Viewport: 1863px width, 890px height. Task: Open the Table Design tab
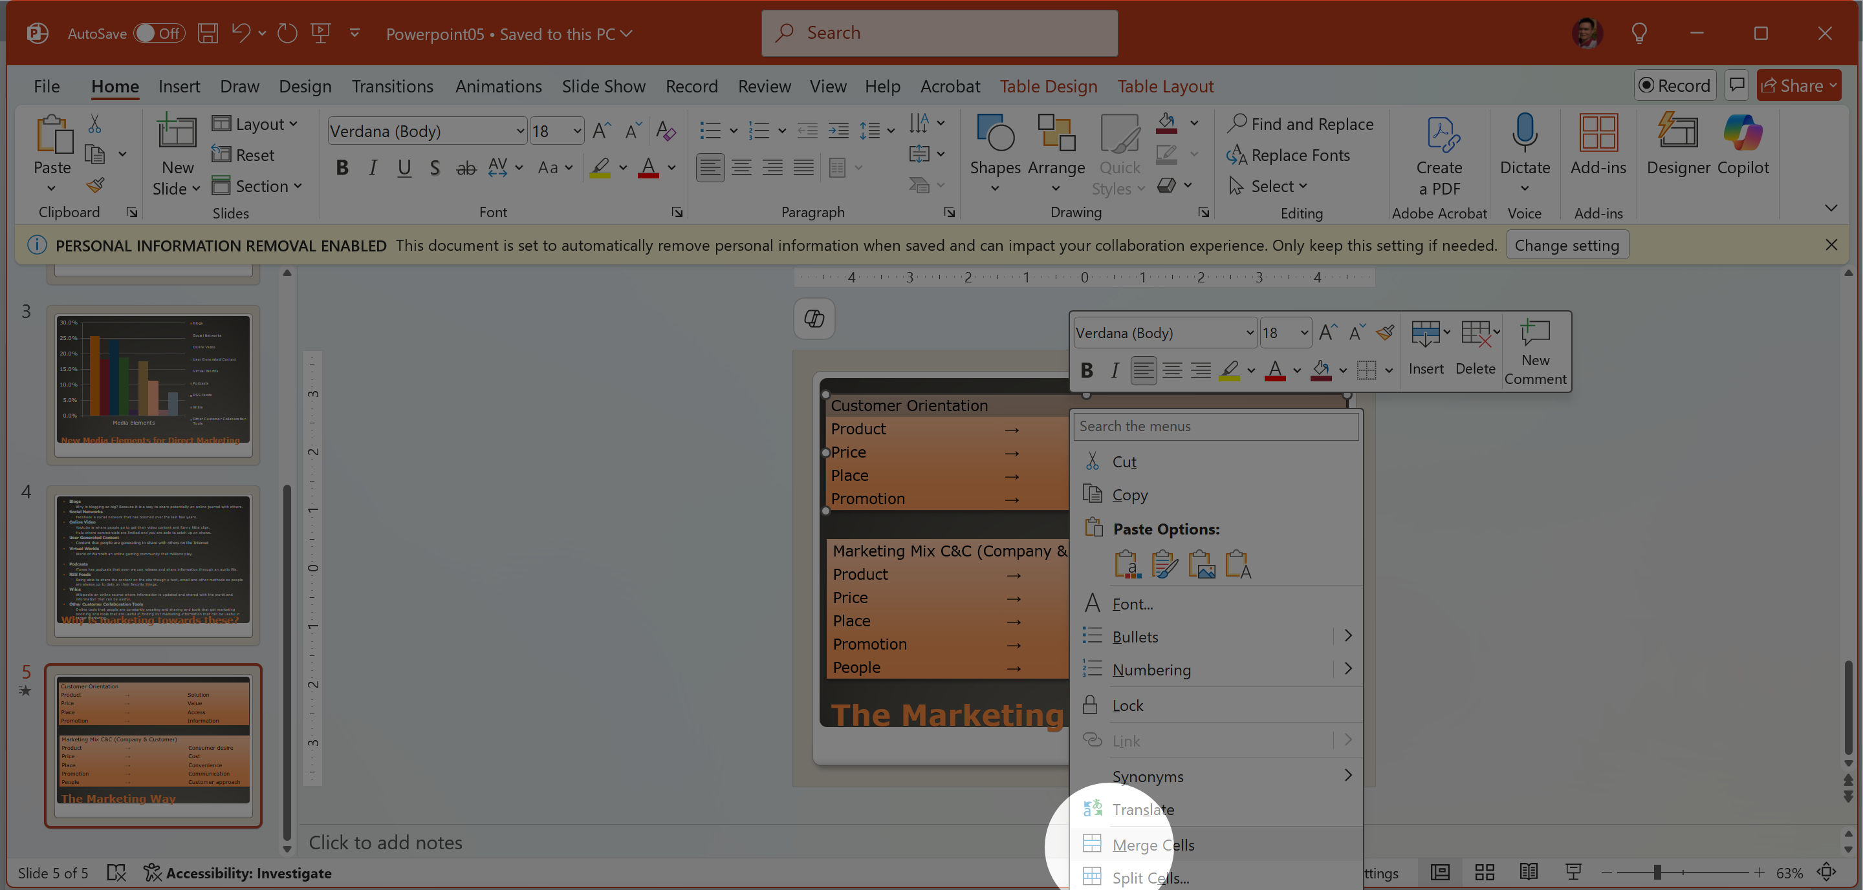pos(1048,86)
